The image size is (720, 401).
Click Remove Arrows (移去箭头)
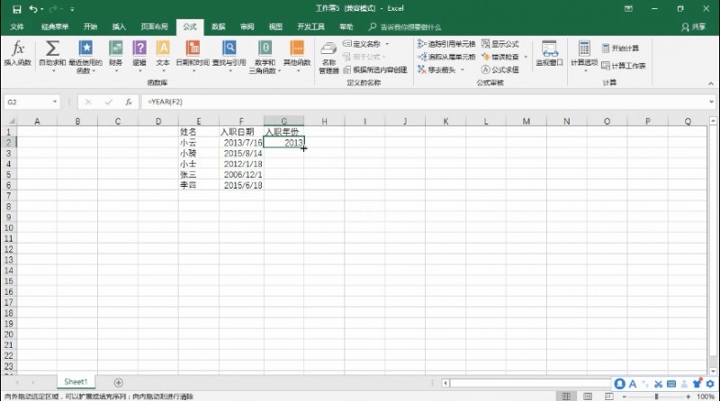click(436, 70)
